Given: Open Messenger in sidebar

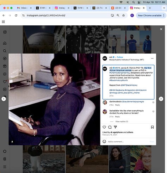Looking at the screenshot, I should tap(5, 74).
